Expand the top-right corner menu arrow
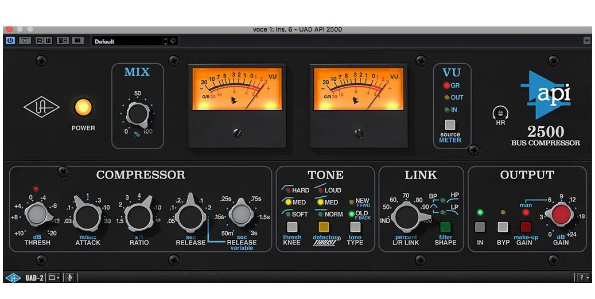595x299 pixels. [587, 41]
